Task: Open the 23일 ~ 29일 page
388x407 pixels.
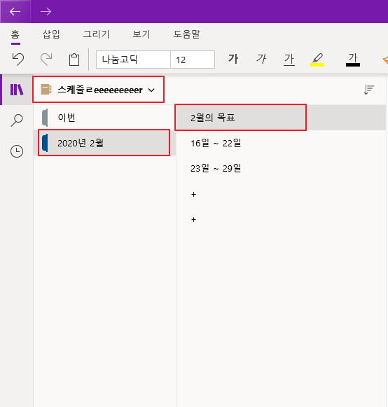Action: (281, 168)
